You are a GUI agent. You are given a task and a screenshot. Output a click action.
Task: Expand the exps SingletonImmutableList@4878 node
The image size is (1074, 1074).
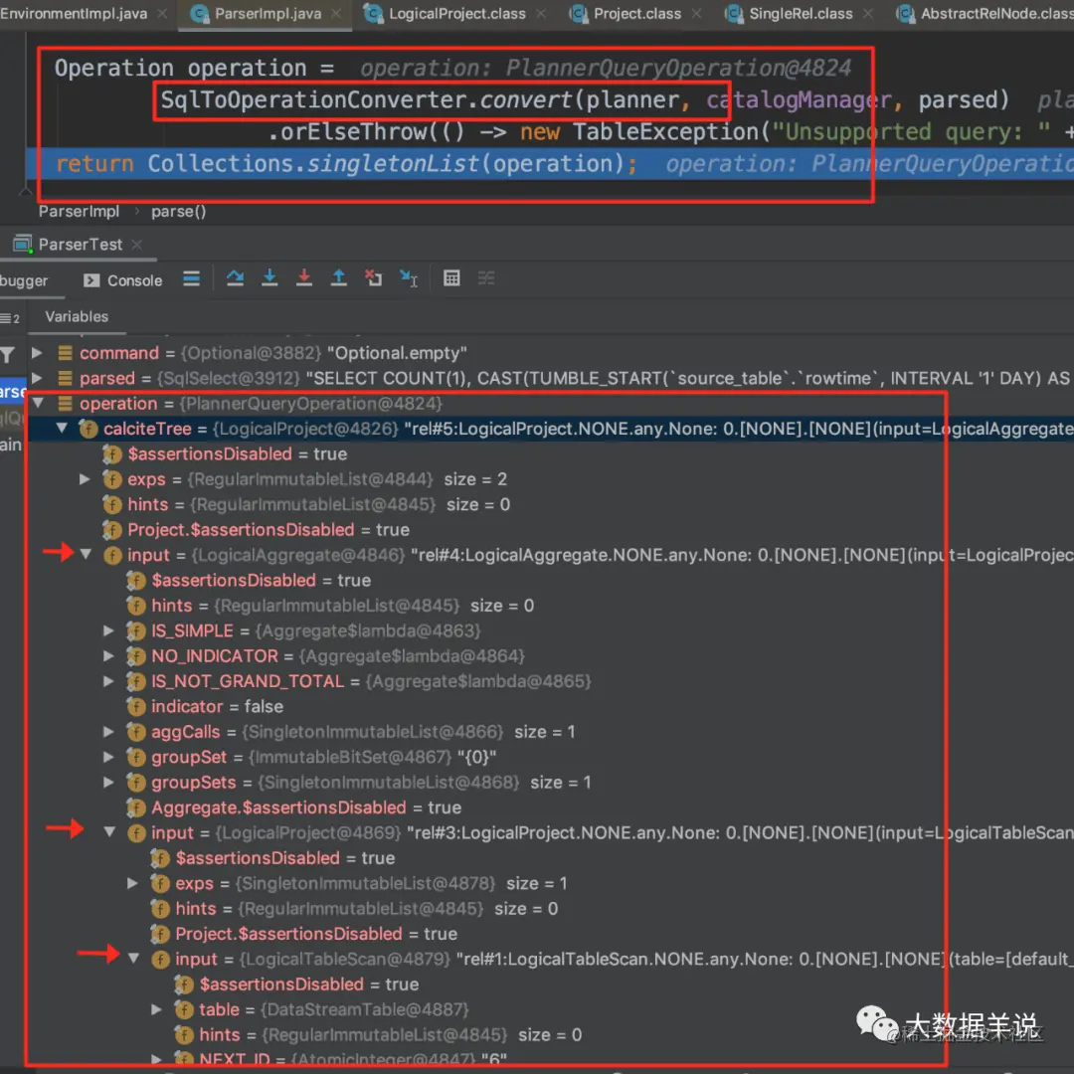tap(133, 884)
